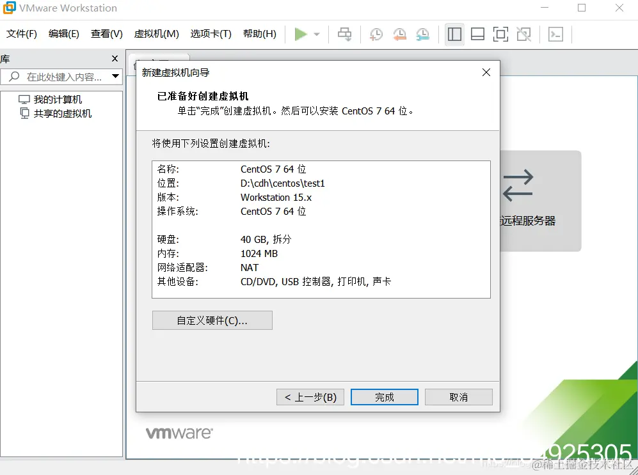The height and width of the screenshot is (475, 638).
Task: Click the console view icon
Action: [556, 34]
